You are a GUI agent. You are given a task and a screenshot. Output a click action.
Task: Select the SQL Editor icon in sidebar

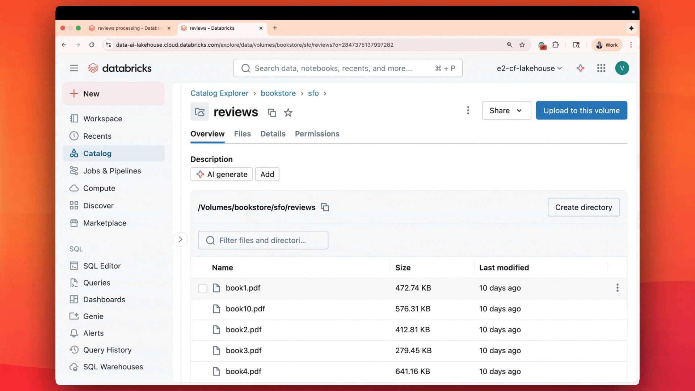pos(74,265)
